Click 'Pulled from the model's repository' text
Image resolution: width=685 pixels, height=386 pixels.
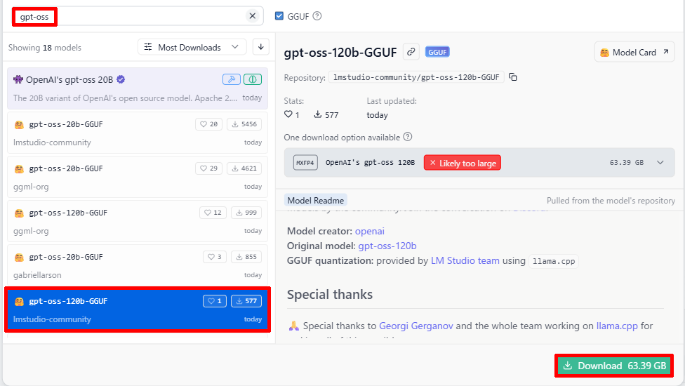(x=611, y=201)
